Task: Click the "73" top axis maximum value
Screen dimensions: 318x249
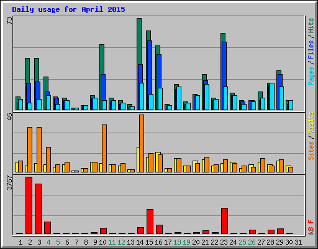Action: click(x=9, y=21)
